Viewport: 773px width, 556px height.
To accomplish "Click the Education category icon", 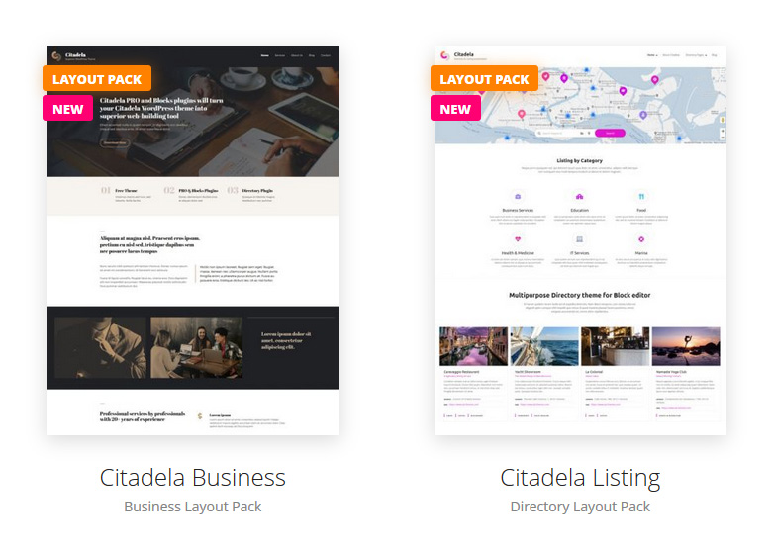I will tap(580, 197).
